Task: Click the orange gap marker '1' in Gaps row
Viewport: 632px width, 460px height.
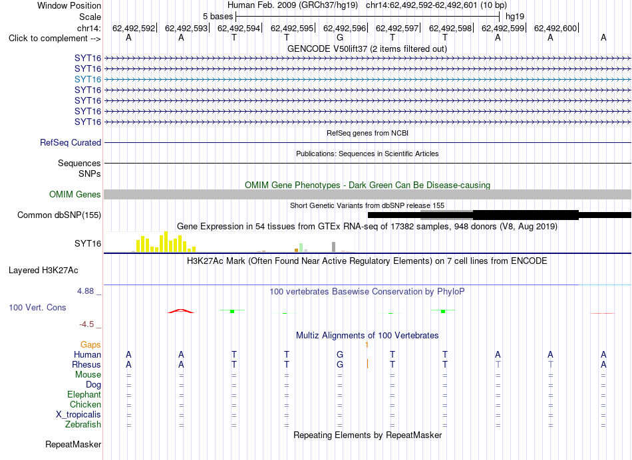Action: point(367,345)
